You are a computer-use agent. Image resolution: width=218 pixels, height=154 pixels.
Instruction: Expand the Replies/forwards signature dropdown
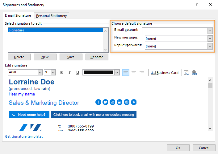point(210,46)
